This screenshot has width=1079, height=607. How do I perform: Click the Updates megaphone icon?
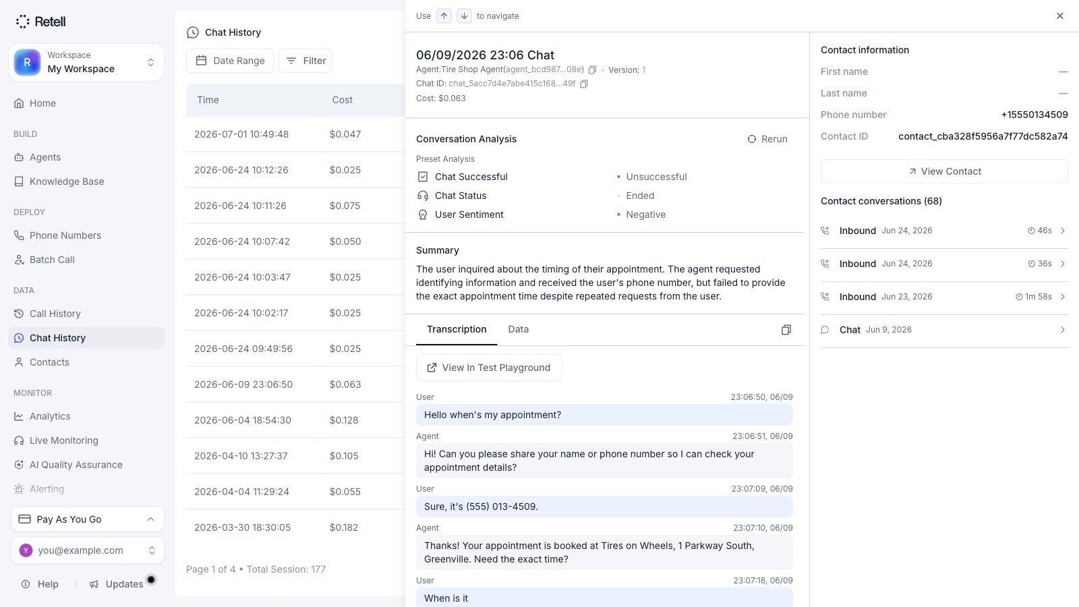94,584
